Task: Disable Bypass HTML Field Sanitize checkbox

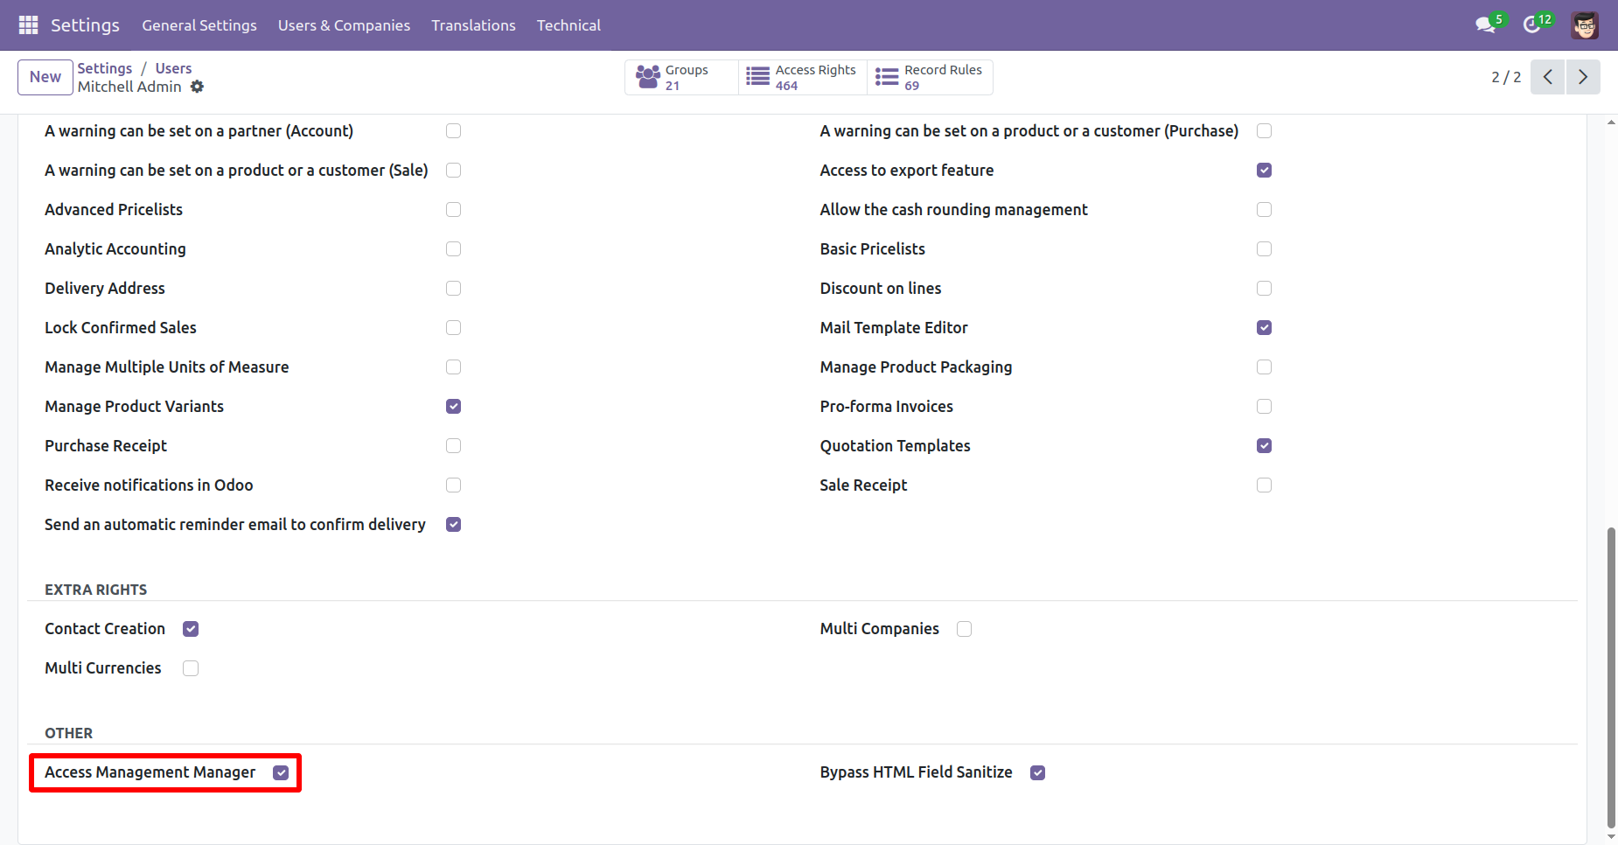Action: 1037,772
